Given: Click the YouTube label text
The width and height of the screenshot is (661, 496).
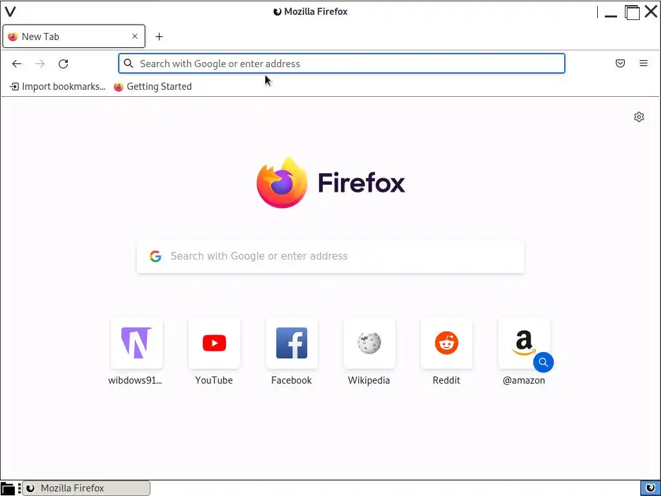Looking at the screenshot, I should (214, 380).
